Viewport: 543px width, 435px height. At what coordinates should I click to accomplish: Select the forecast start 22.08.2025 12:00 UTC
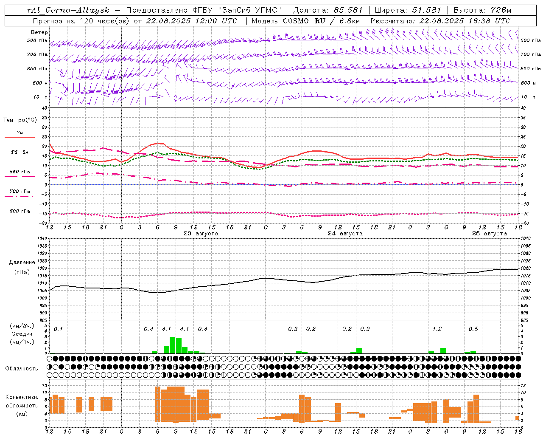click(192, 21)
